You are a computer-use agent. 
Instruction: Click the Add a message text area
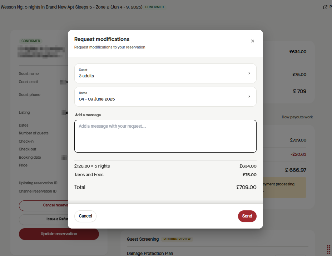(165, 136)
